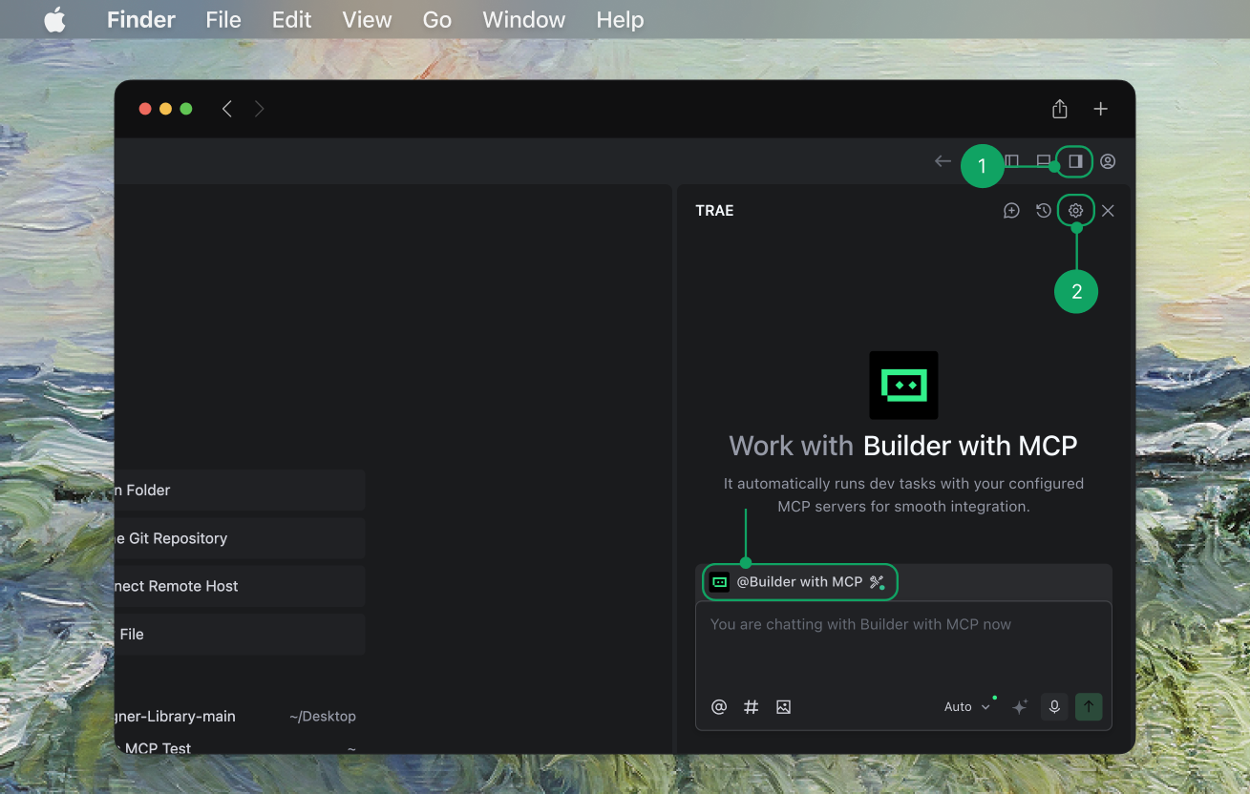Start a new chat in TRAE panel
The height and width of the screenshot is (794, 1250).
point(1011,211)
